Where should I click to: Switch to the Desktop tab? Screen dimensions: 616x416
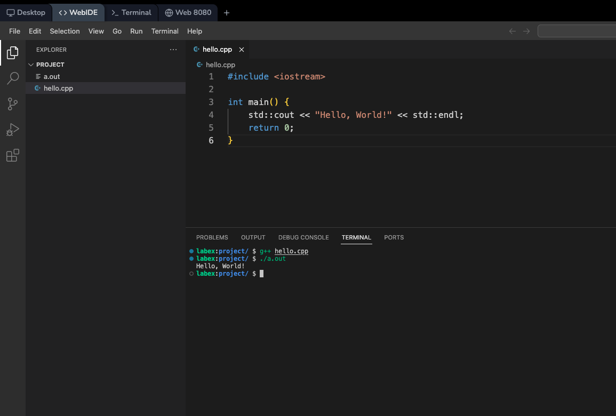(x=26, y=13)
